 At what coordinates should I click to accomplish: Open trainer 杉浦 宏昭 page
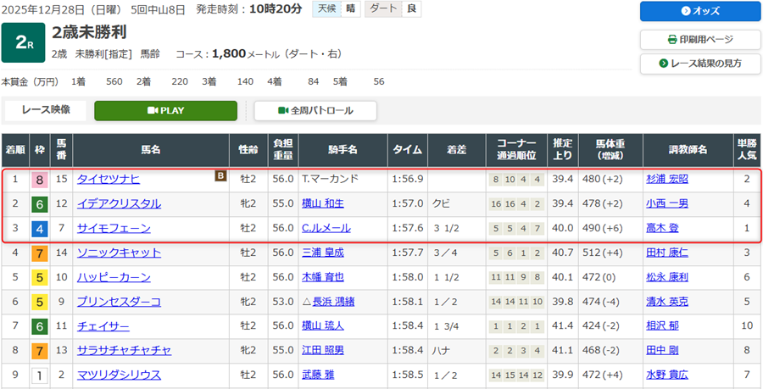(x=666, y=179)
